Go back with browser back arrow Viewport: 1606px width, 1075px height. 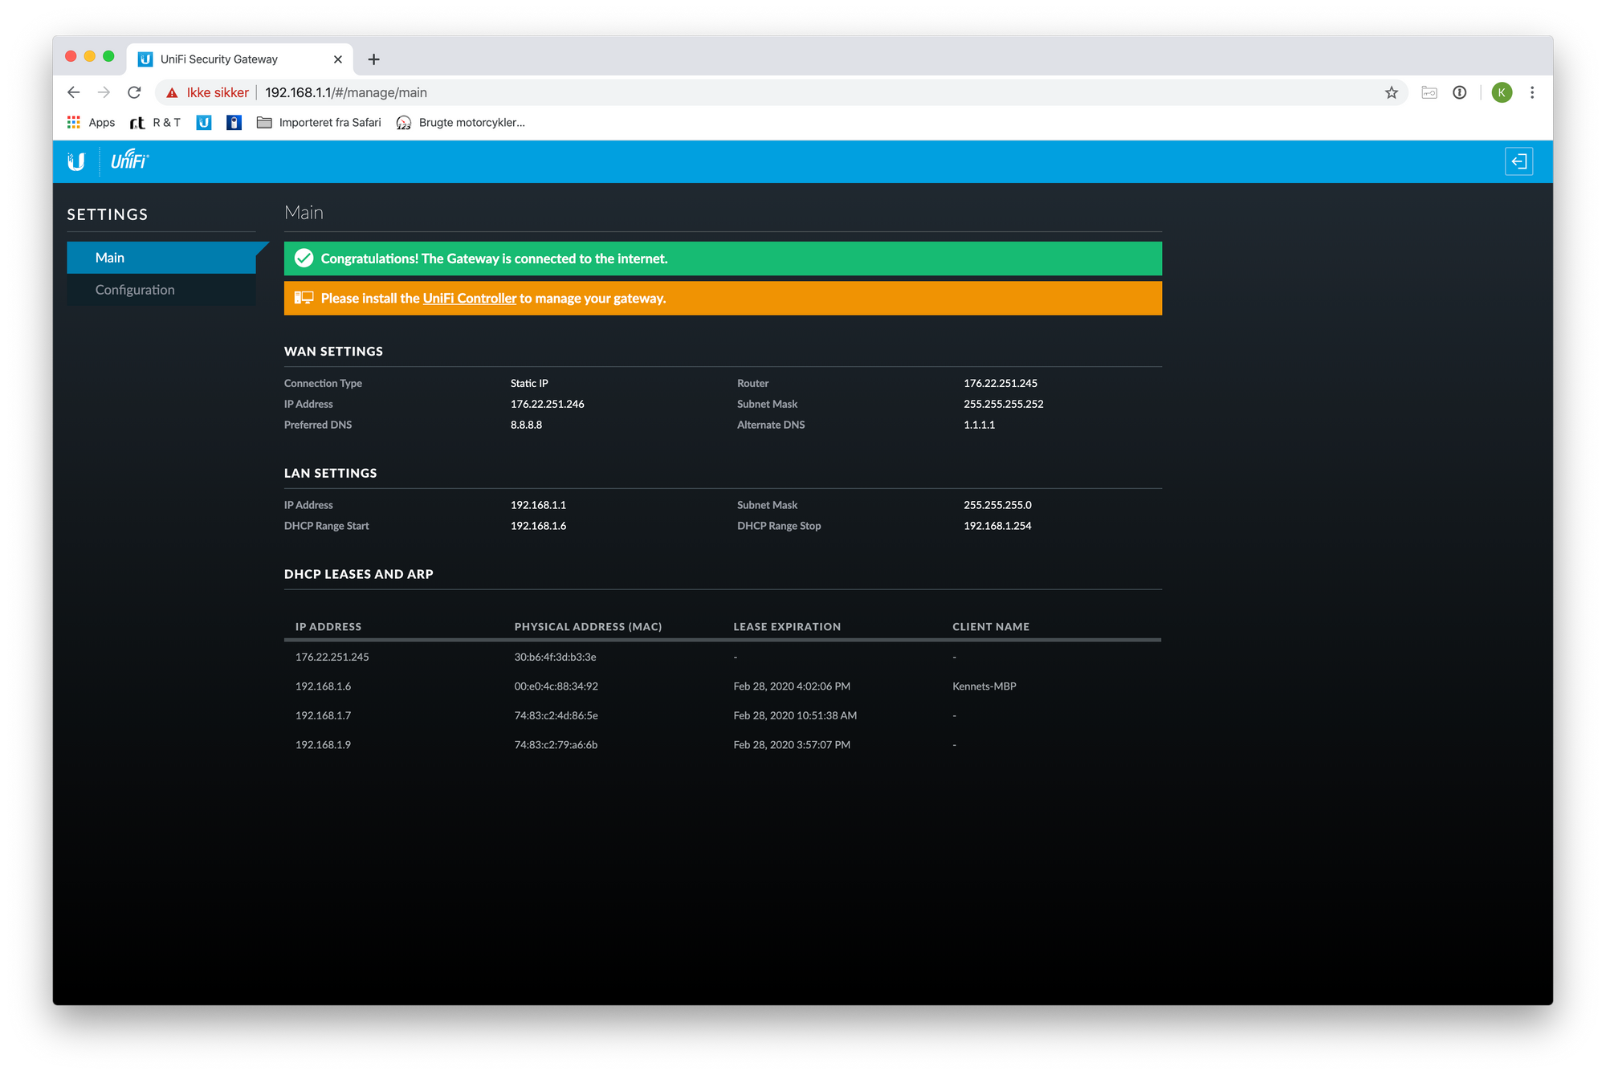click(74, 92)
